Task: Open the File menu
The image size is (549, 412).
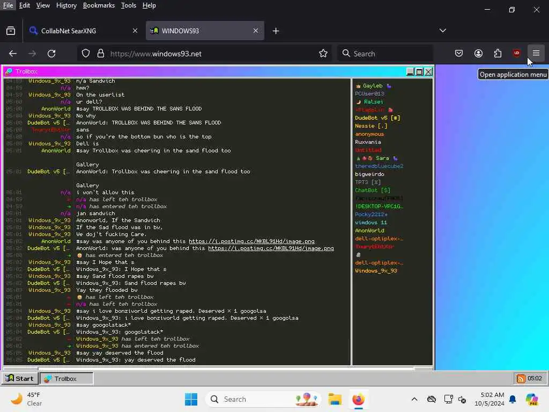Action: coord(8,5)
